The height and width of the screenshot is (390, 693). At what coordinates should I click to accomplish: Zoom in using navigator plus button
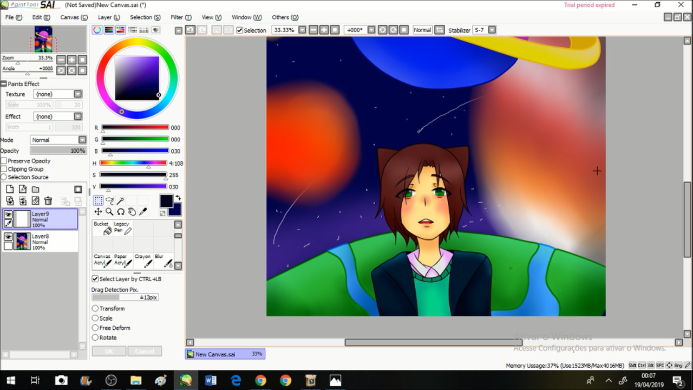click(x=72, y=60)
